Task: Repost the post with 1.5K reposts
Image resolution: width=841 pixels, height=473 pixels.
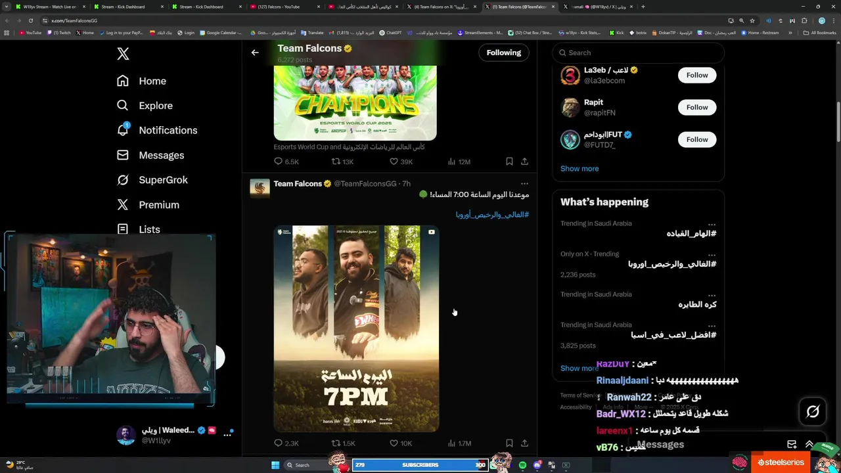Action: tap(336, 443)
